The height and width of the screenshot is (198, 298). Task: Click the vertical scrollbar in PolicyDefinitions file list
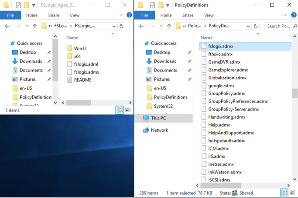pyautogui.click(x=295, y=93)
